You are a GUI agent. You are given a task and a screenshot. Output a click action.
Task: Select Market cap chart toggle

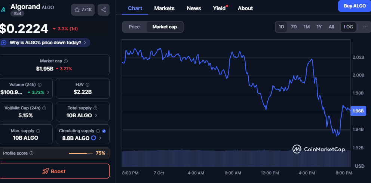[165, 27]
